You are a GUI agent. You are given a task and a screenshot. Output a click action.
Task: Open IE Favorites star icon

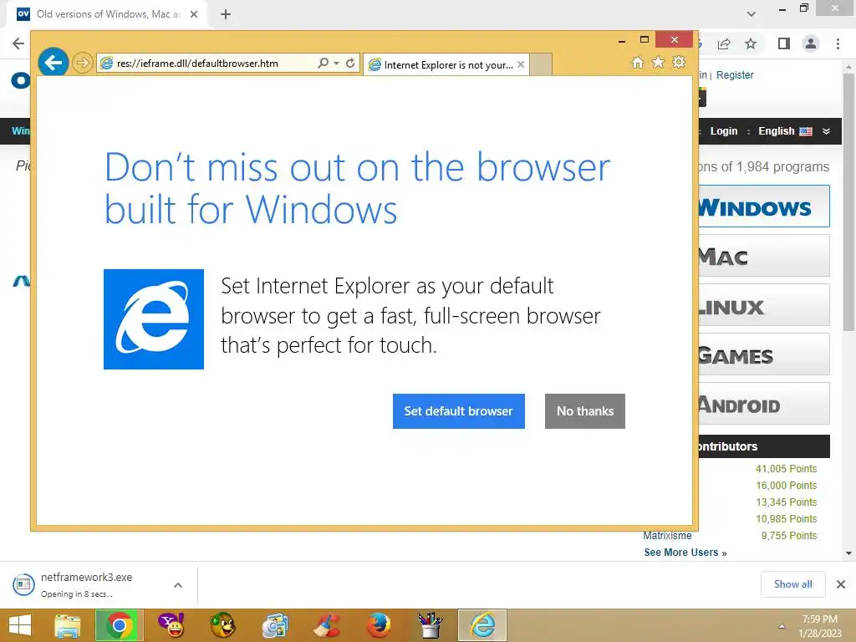tap(659, 62)
